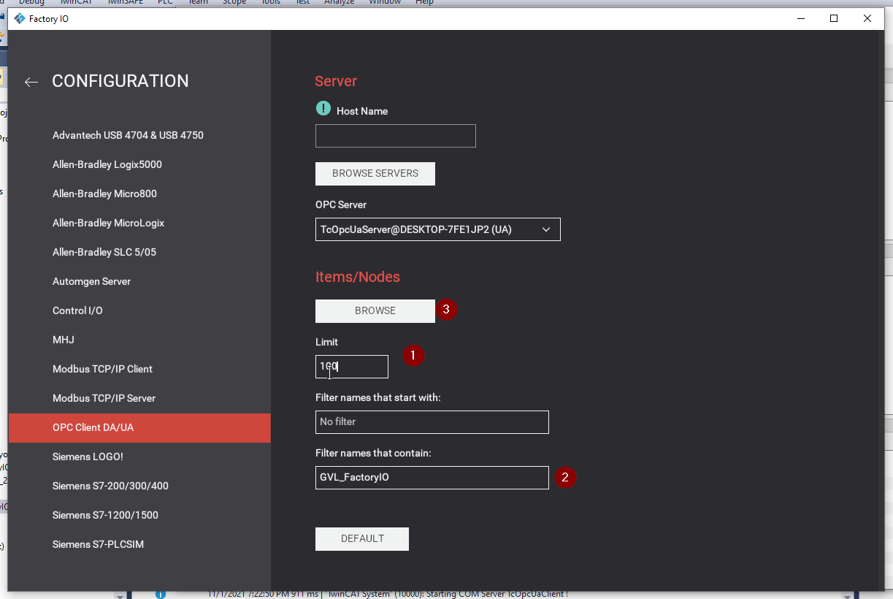Screen dimensions: 893x599
Task: Select Allen-Bradley SLC 5/05 driver
Action: [x=139, y=252]
